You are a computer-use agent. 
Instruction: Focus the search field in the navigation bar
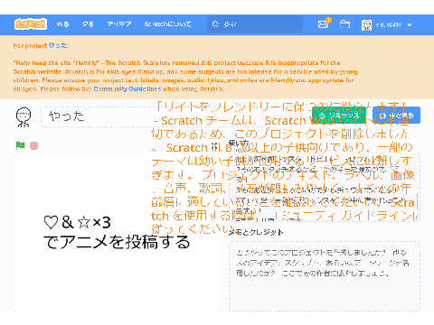[255, 24]
